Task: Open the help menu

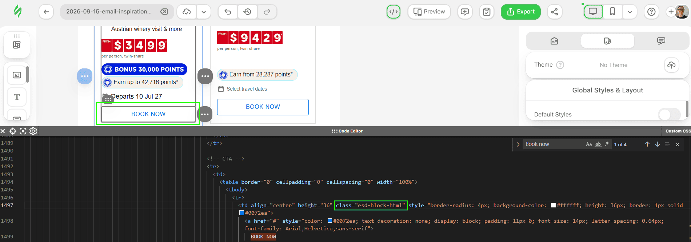Action: (651, 12)
